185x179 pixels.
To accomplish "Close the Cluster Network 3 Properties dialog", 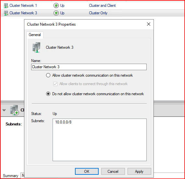I will [x=149, y=24].
